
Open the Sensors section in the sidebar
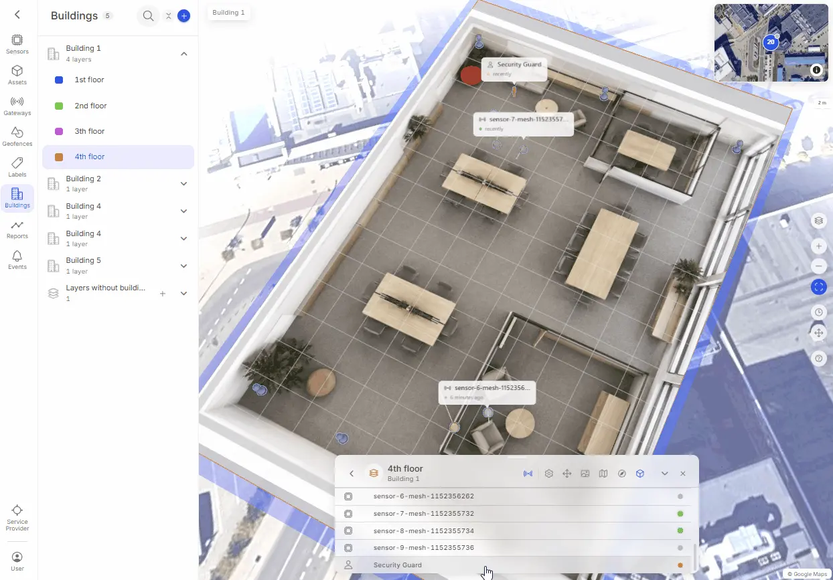tap(17, 44)
